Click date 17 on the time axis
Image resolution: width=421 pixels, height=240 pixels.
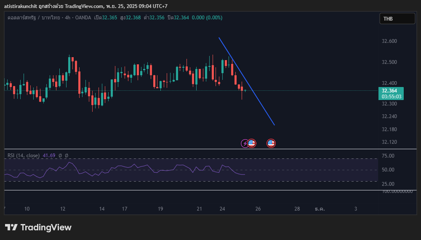pyautogui.click(x=125, y=209)
